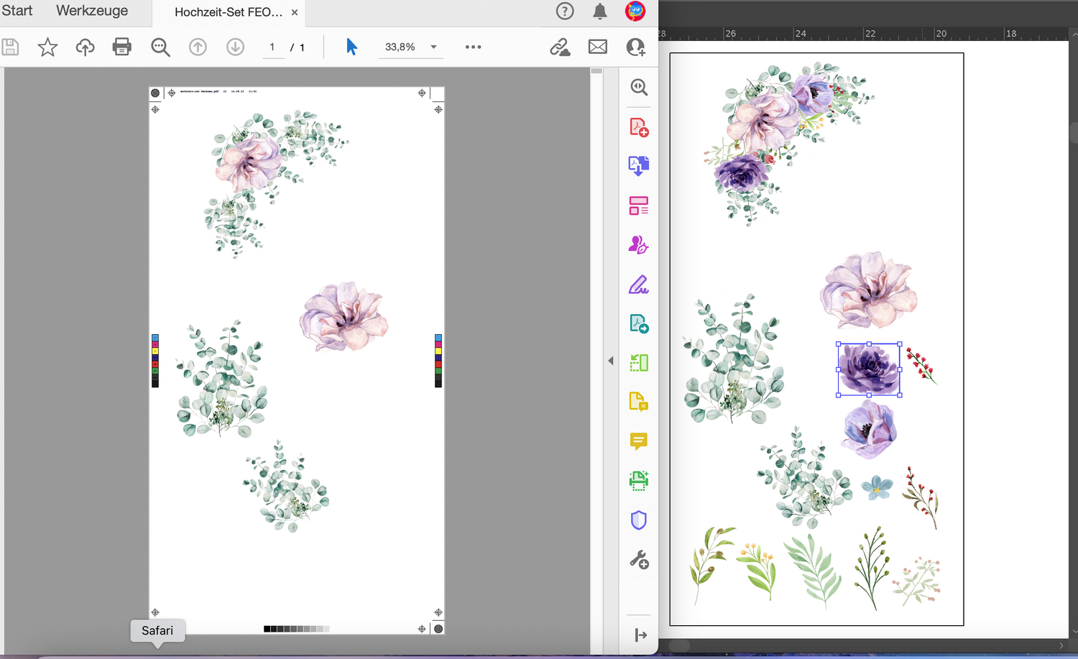This screenshot has height=659, width=1078.
Task: Open the Protect shield tool
Action: click(638, 520)
